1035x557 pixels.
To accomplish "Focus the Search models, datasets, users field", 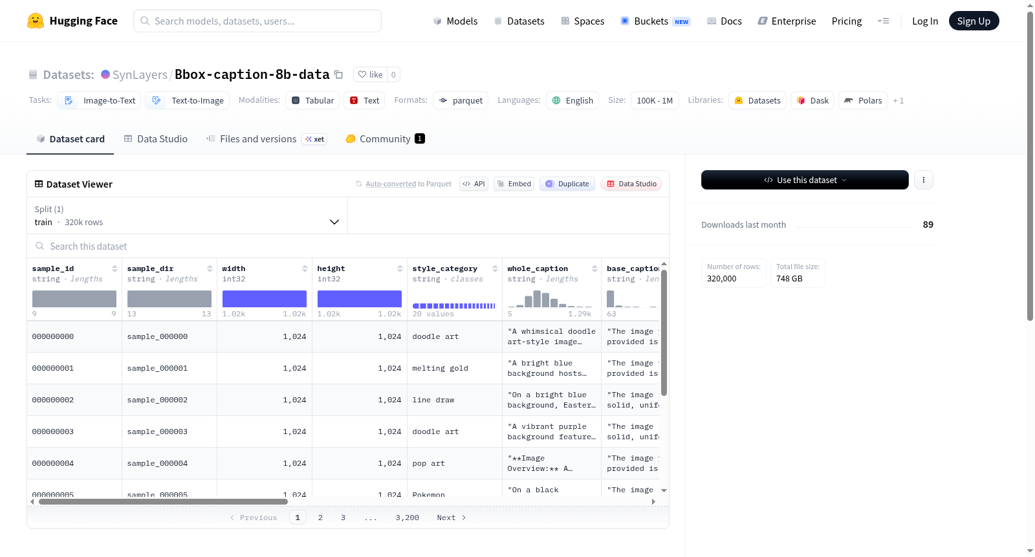I will tap(257, 21).
